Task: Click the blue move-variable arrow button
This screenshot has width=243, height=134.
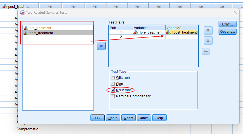Action: 101,46
